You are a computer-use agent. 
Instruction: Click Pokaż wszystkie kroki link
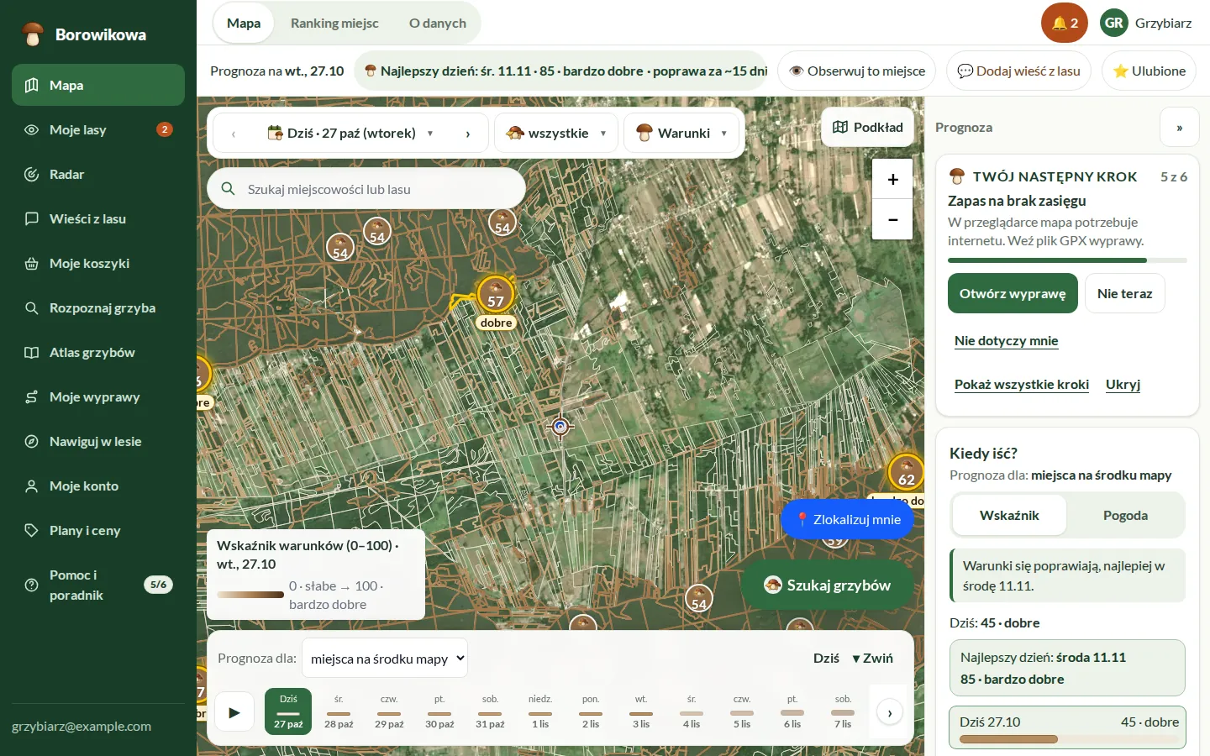[x=1021, y=384]
